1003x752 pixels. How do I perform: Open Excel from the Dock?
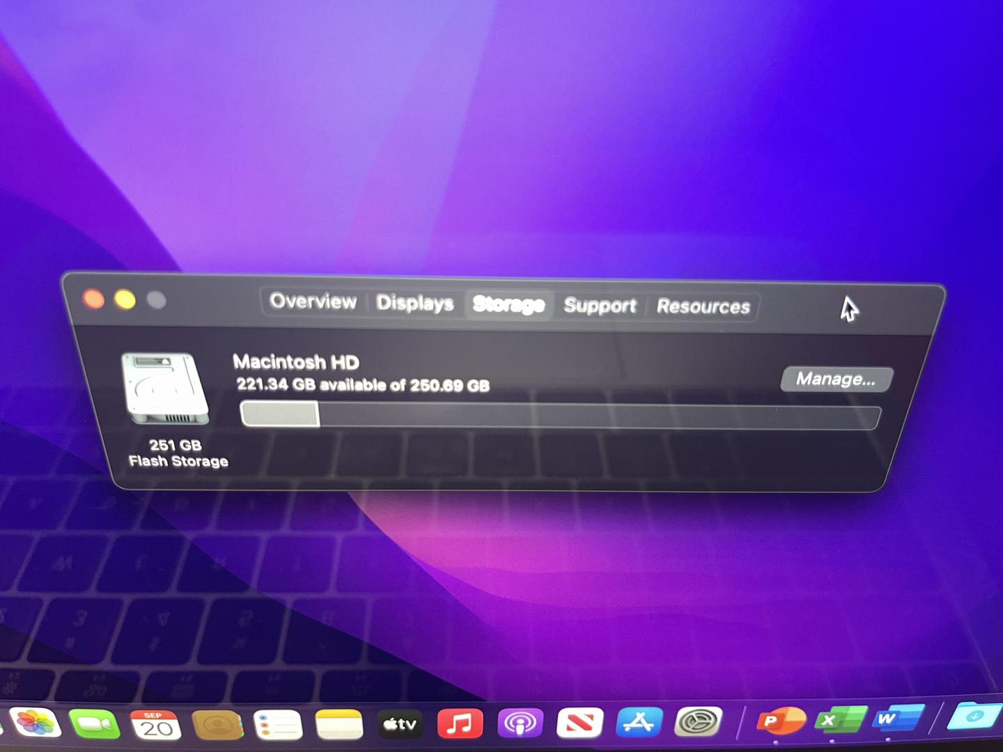pyautogui.click(x=840, y=720)
